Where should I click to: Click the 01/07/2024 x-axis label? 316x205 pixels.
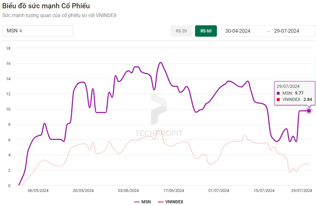[x=219, y=190]
